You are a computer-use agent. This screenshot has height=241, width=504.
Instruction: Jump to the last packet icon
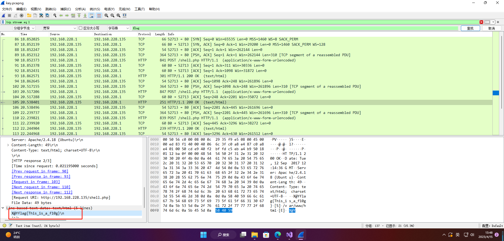pyautogui.click(x=85, y=15)
